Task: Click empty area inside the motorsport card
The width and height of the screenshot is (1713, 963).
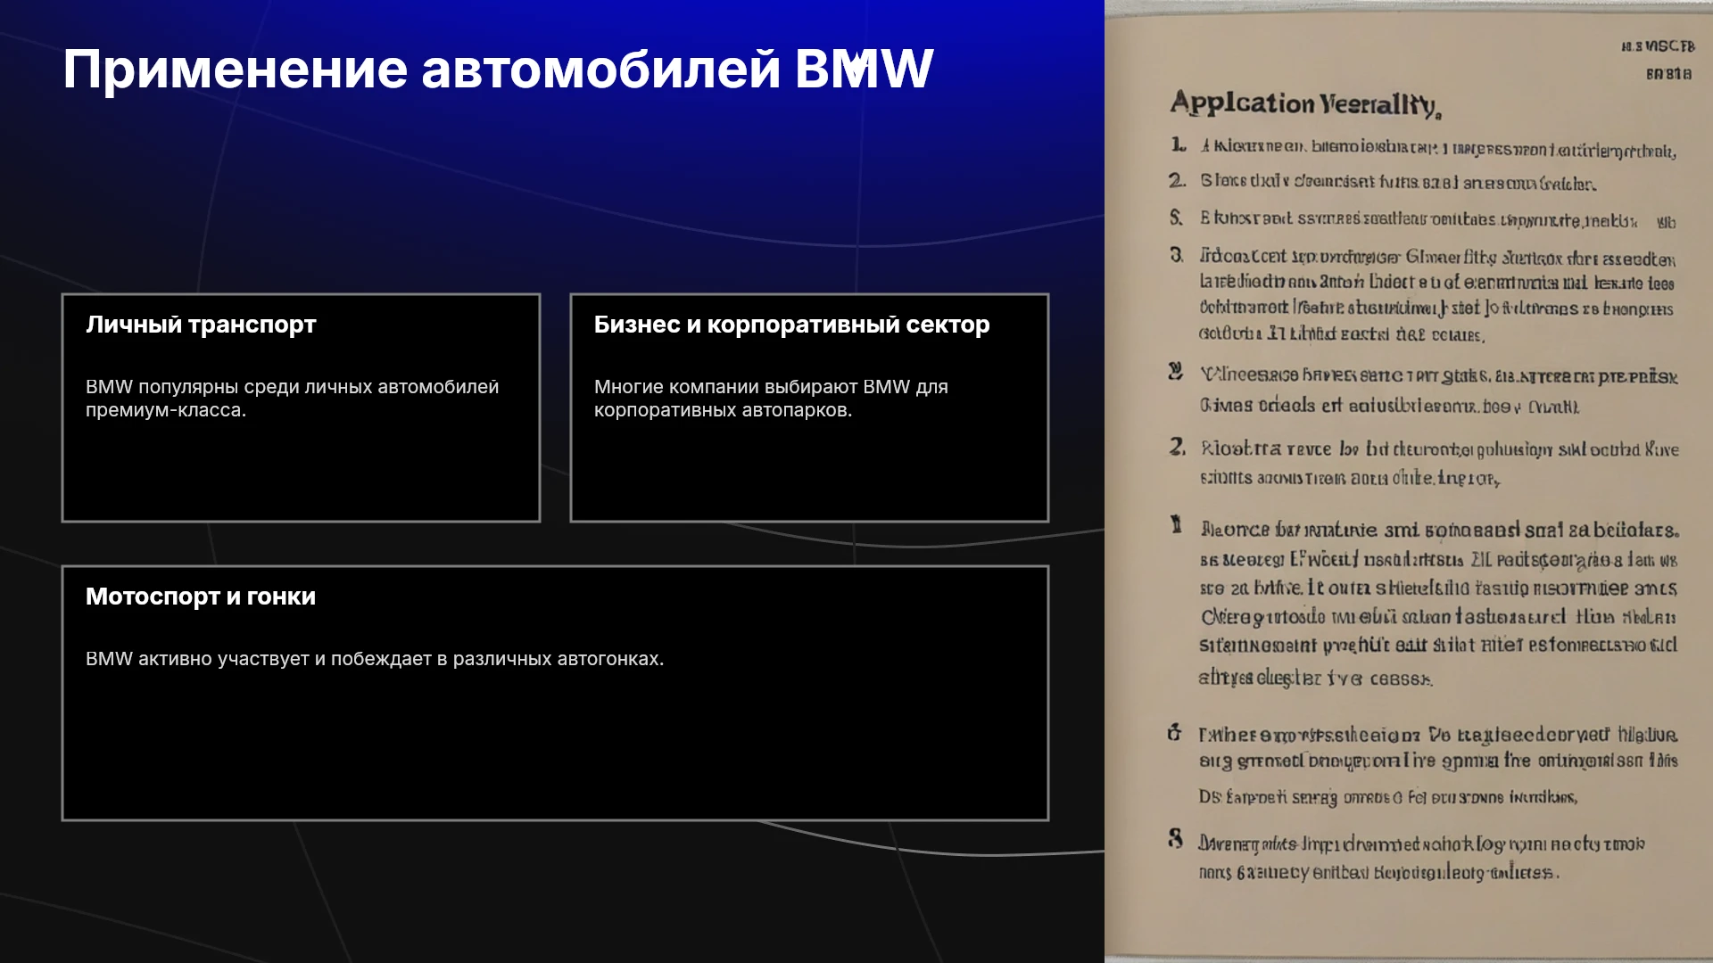Action: pos(555,749)
